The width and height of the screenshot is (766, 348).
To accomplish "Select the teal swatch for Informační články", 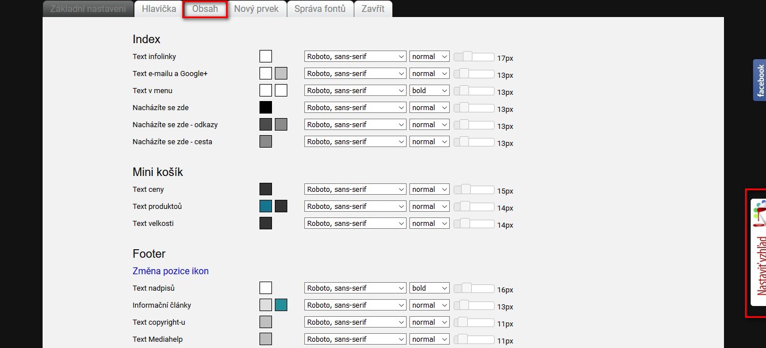I will (281, 305).
